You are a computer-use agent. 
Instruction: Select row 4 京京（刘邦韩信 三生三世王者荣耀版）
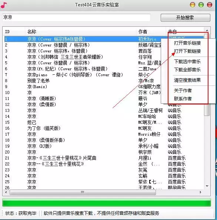(104, 57)
